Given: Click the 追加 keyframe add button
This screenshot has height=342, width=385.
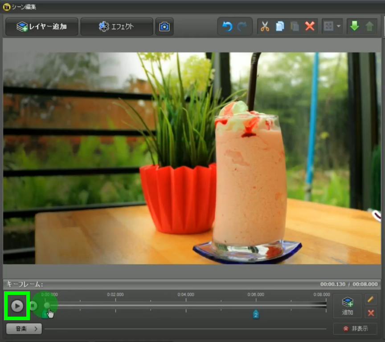Looking at the screenshot, I should [x=348, y=306].
